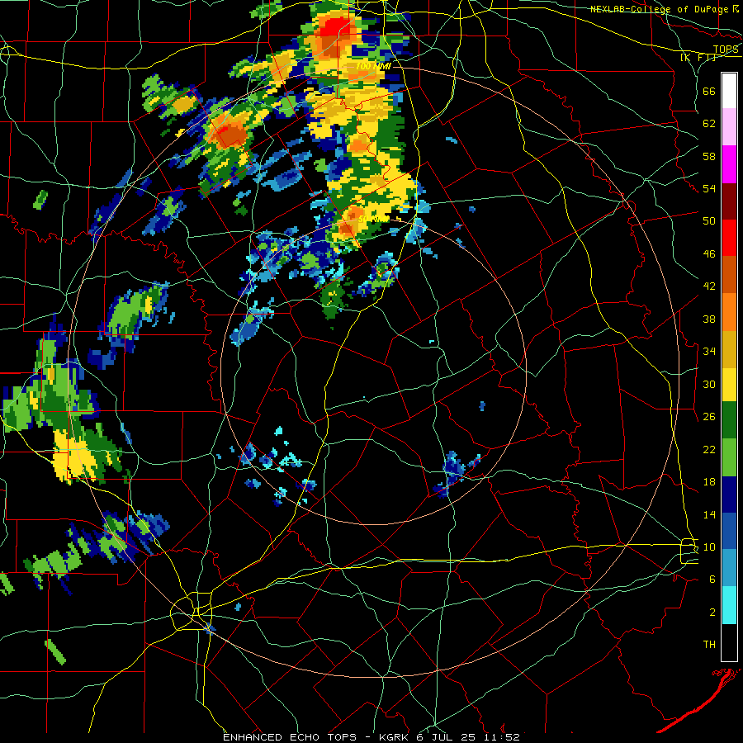This screenshot has width=743, height=743.
Task: Click the "ENHANCED ECHO TOPS" product title
Action: coord(290,737)
